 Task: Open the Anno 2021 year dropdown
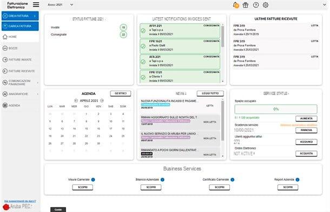(x=61, y=5)
